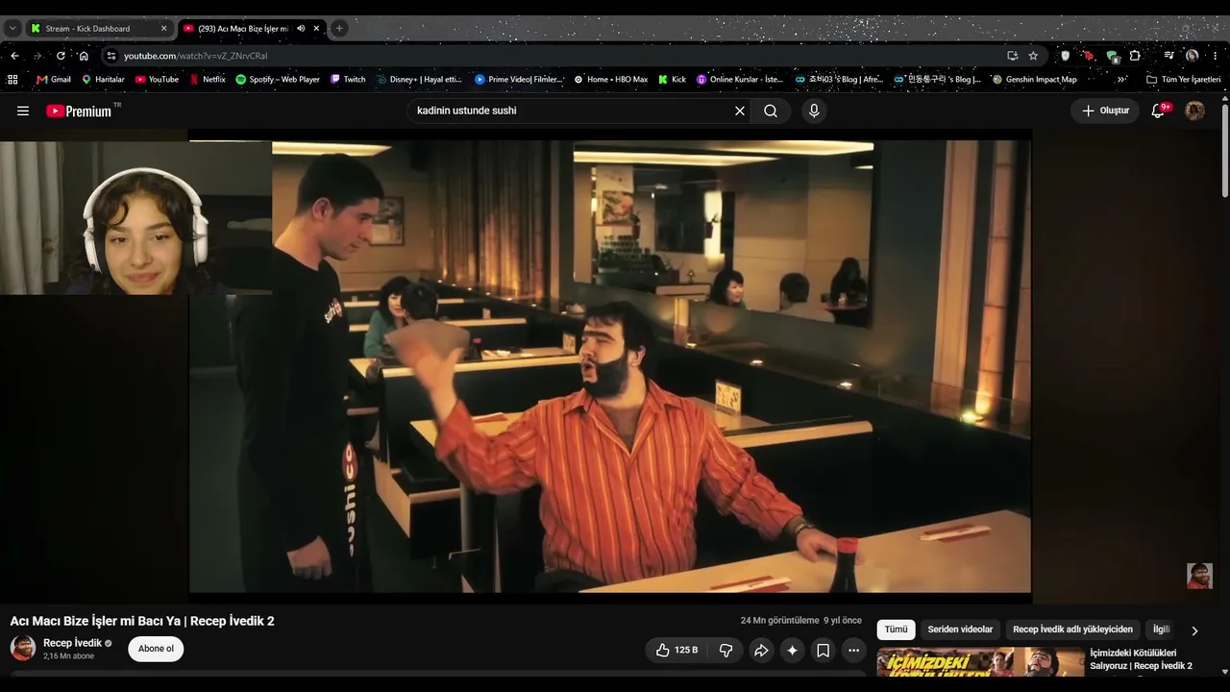1230x692 pixels.
Task: Open the Prime Video bookmark
Action: (x=519, y=80)
